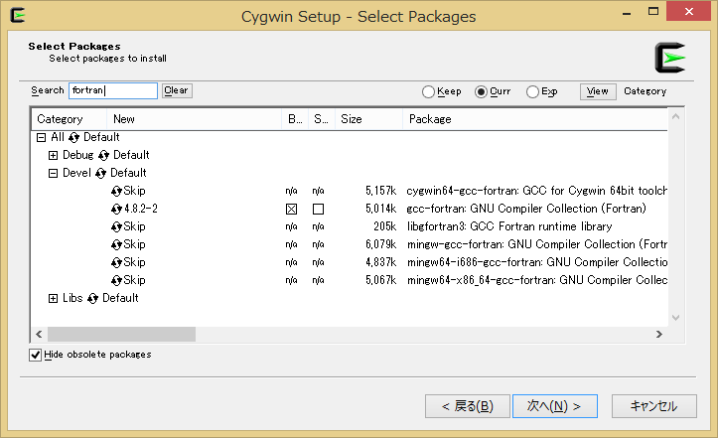Click the 5,157k size value

(381, 191)
